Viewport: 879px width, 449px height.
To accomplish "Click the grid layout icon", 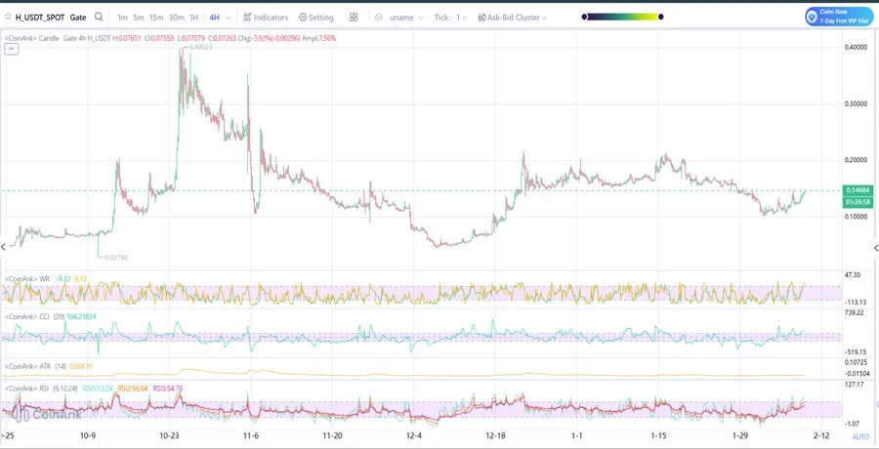I will [353, 17].
